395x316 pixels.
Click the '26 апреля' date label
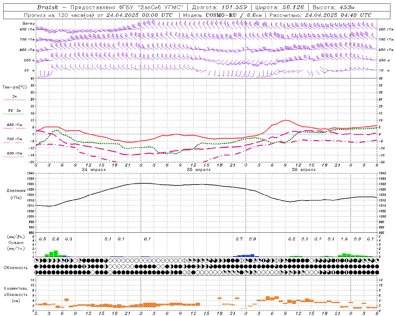tap(303, 170)
